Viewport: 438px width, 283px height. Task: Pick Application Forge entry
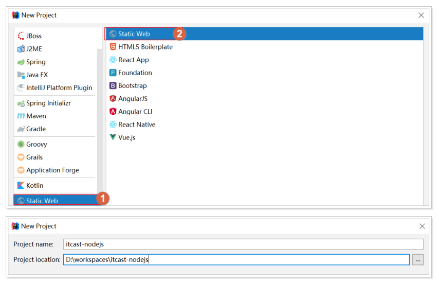[56, 170]
